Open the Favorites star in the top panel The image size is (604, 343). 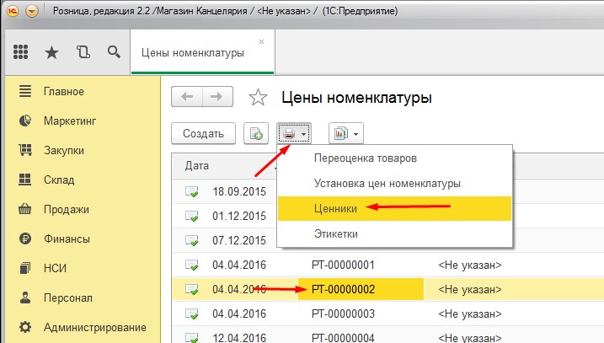pos(51,52)
